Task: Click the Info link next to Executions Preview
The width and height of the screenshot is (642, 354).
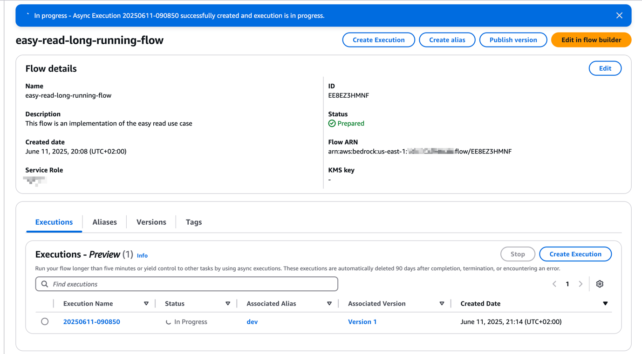Action: [142, 255]
